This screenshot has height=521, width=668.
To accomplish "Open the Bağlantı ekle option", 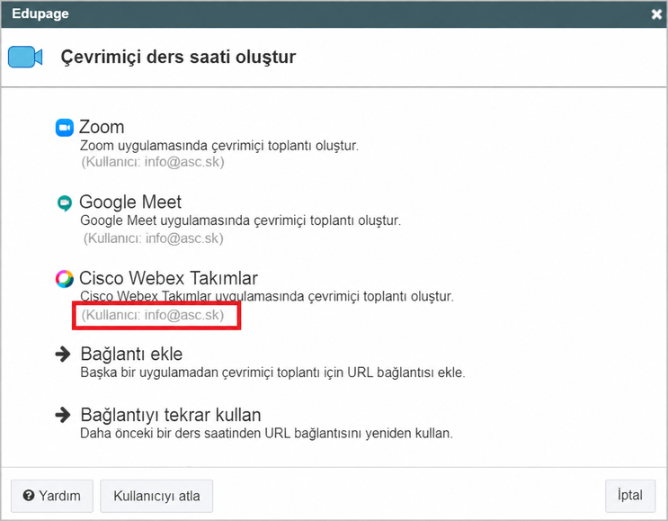I will 131,354.
